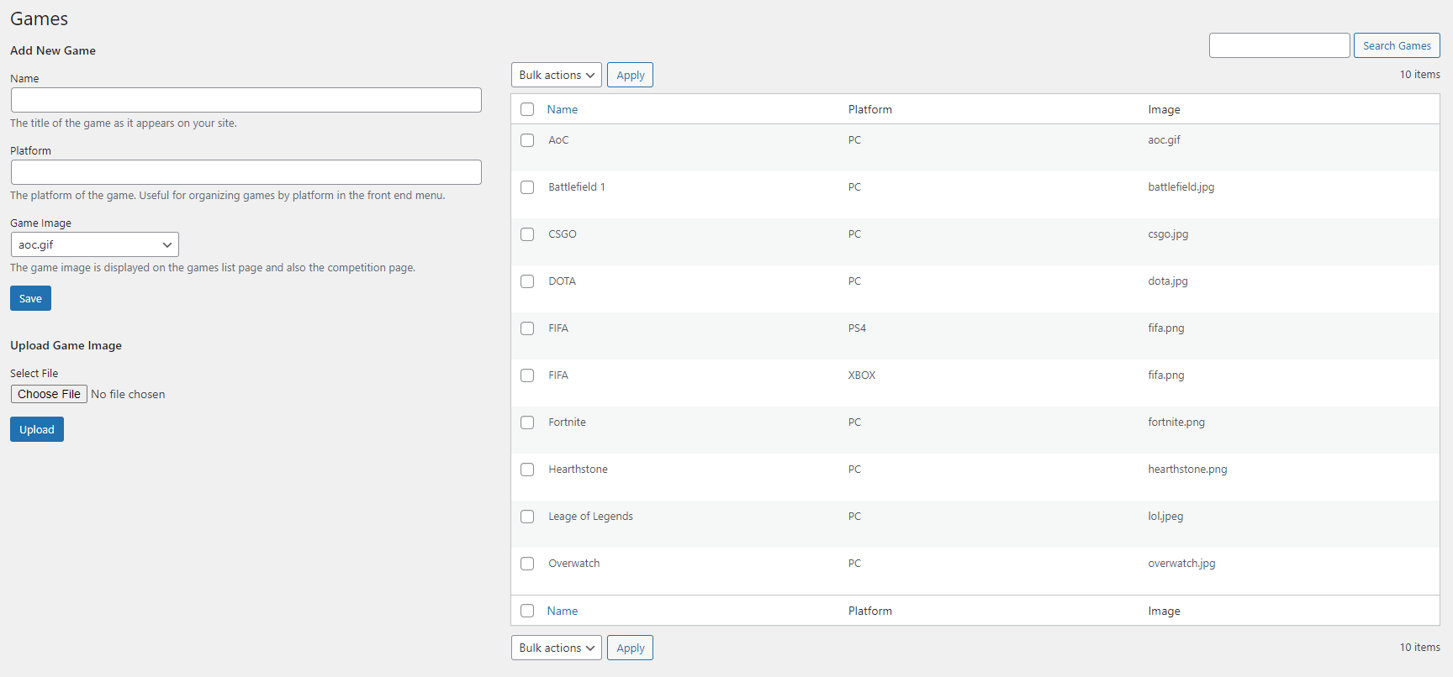The image size is (1453, 677).
Task: Open the CSGO game entry
Action: point(563,234)
